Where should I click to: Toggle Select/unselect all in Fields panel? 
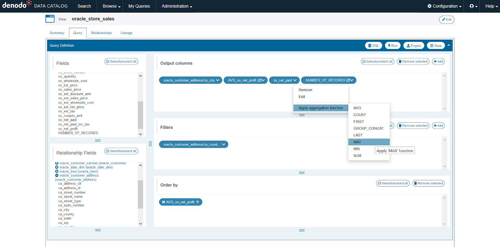[x=121, y=61]
